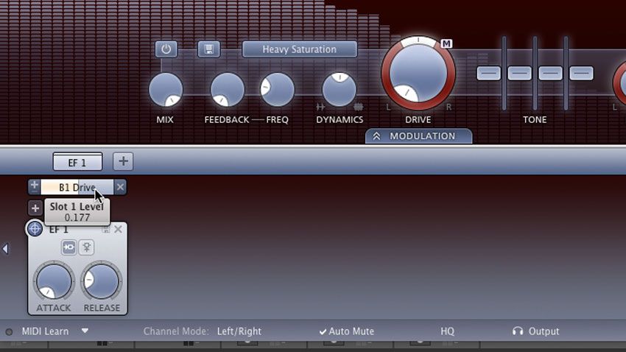Open the MIDI Learn dropdown arrow

tap(85, 331)
